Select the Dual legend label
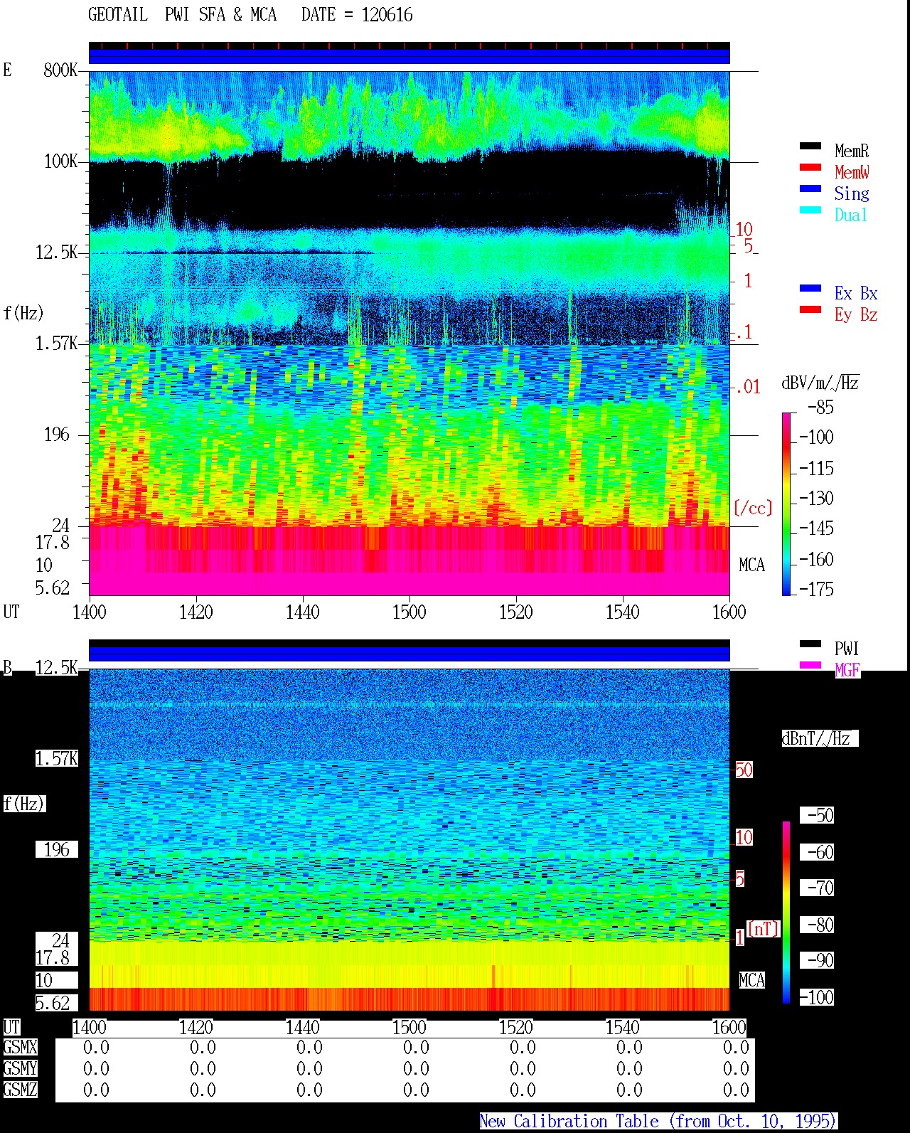The height and width of the screenshot is (1133, 910). coord(852,215)
